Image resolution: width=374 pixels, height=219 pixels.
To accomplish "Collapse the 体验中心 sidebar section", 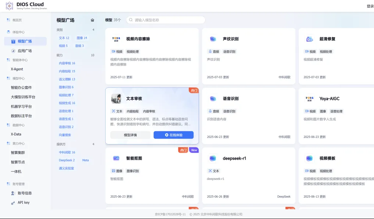I will pos(18,32).
